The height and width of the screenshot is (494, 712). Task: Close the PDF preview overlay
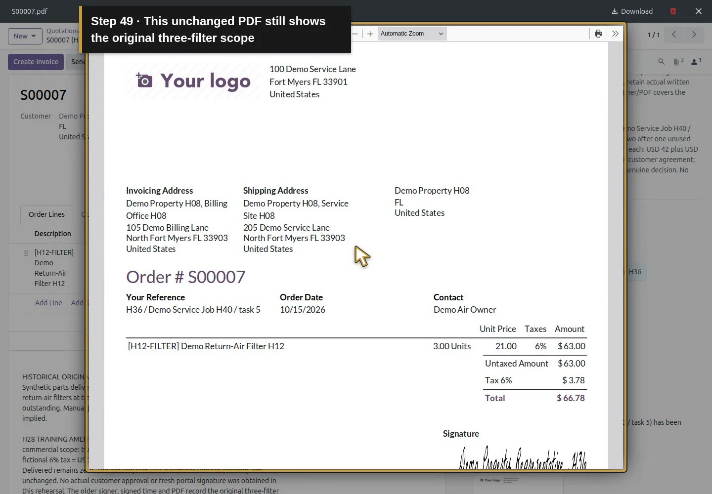699,11
